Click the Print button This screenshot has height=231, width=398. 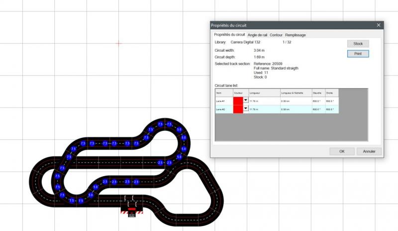click(x=358, y=53)
